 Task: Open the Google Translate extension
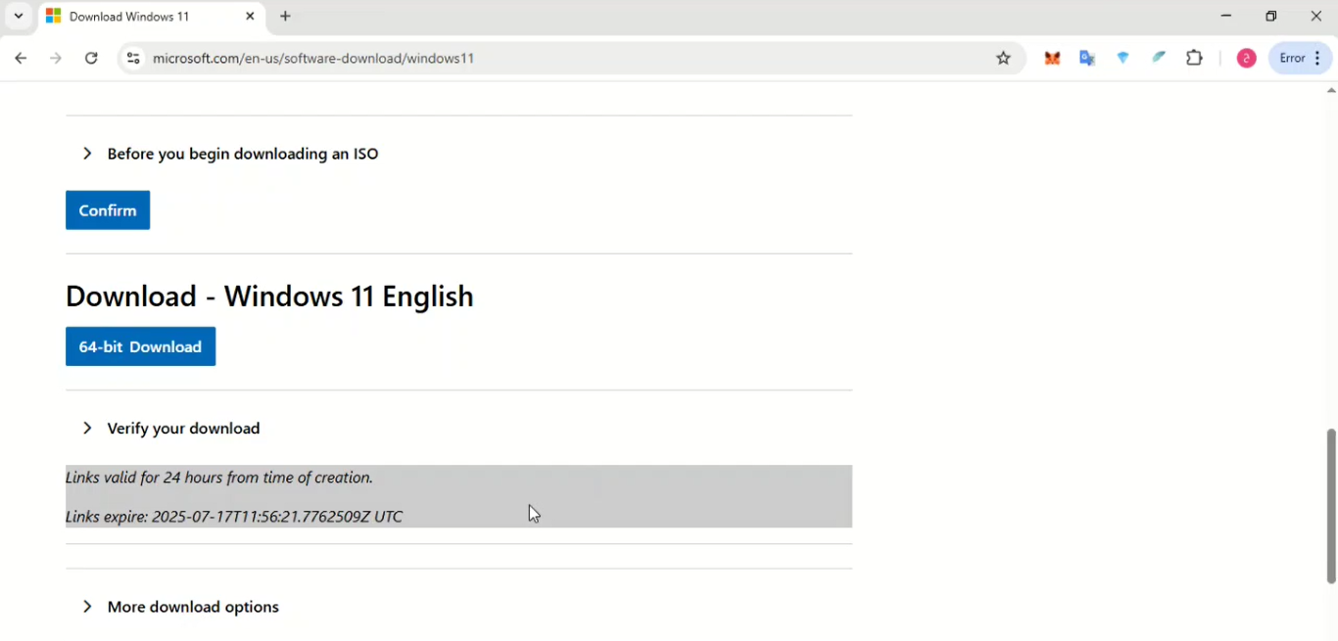(x=1087, y=59)
